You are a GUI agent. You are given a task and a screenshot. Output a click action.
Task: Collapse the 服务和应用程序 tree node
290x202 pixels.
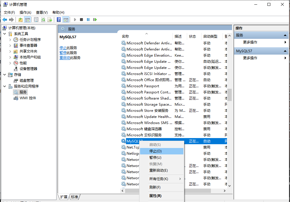point(5,86)
